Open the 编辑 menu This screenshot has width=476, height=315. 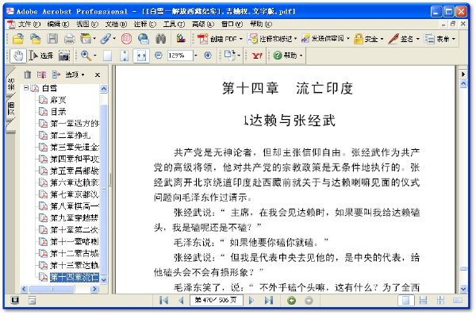coord(58,24)
